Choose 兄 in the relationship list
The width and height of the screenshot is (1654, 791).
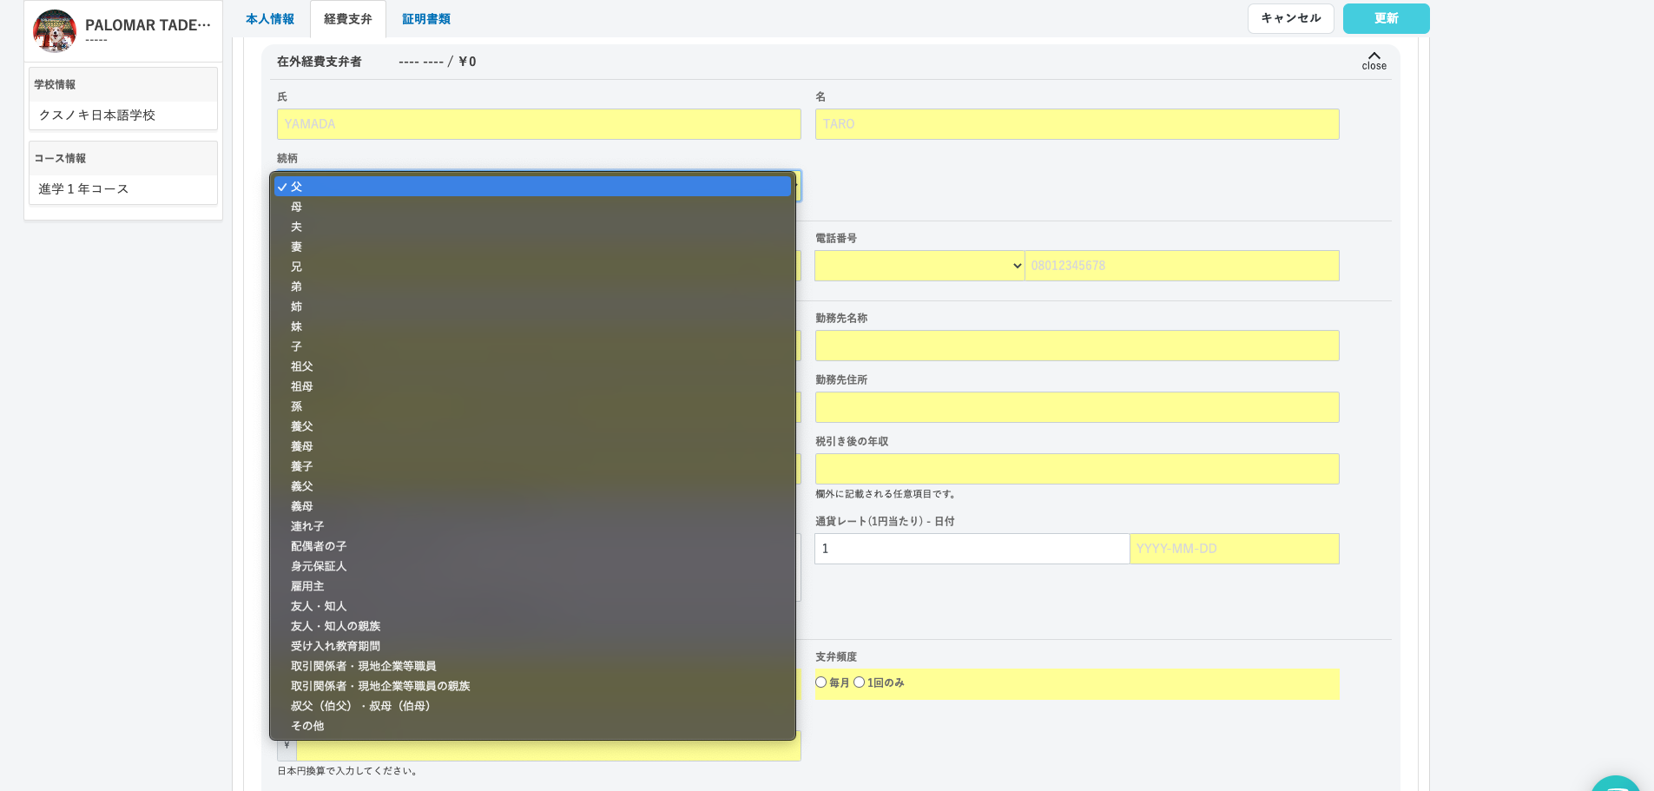pyautogui.click(x=532, y=267)
